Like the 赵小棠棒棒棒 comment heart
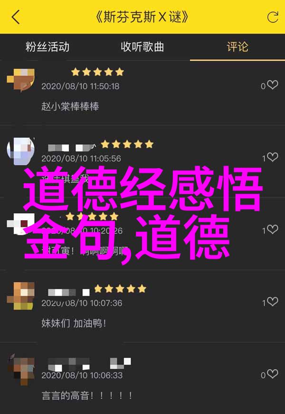Screen dimensions: 285x414 [272, 85]
